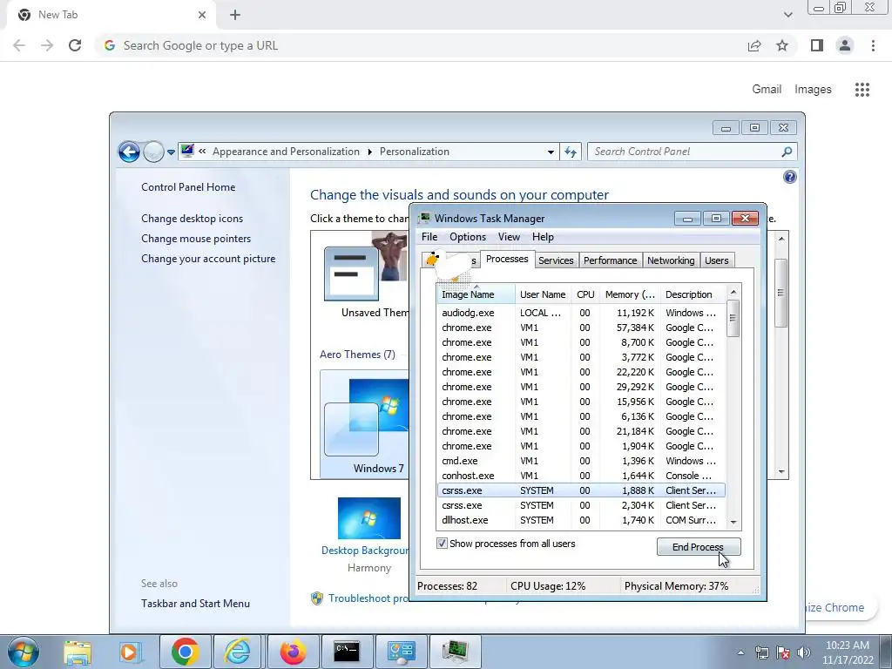Open the Windows Start button
The image size is (892, 669).
click(x=23, y=652)
